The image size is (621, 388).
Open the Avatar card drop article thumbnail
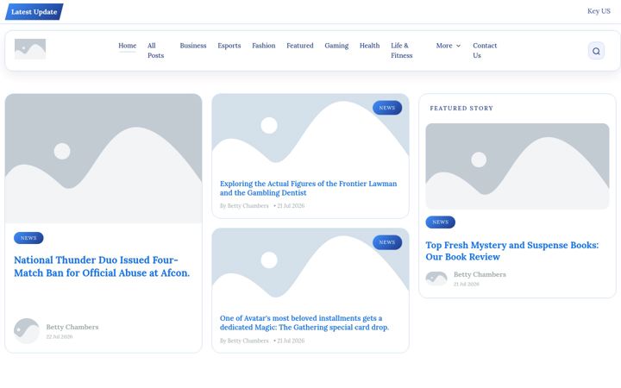[x=310, y=267]
